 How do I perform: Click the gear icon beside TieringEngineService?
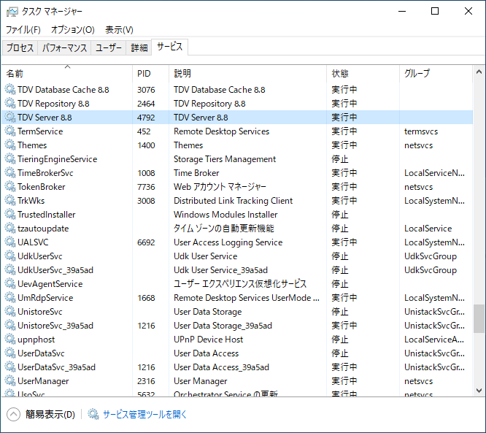click(x=10, y=158)
